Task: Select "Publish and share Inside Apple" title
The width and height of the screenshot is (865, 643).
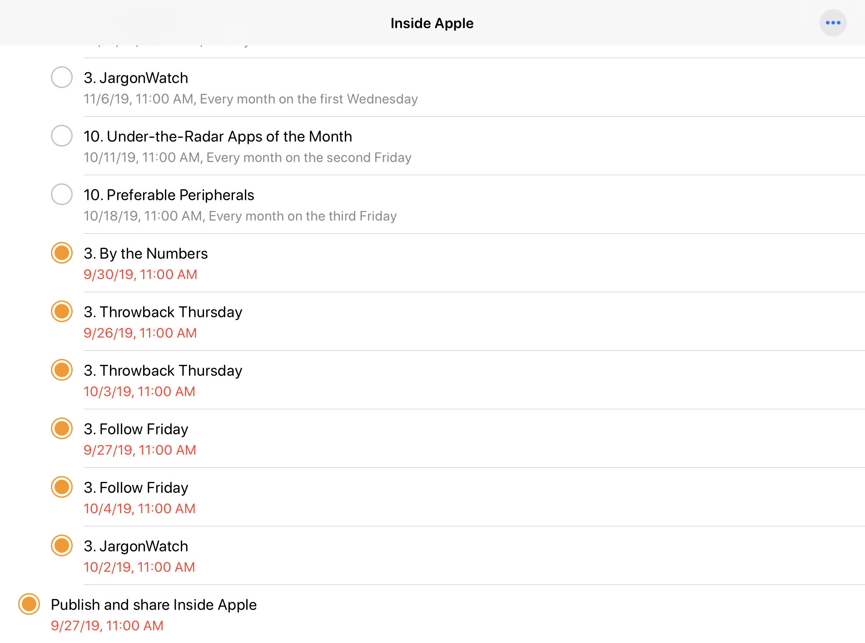Action: coord(154,605)
